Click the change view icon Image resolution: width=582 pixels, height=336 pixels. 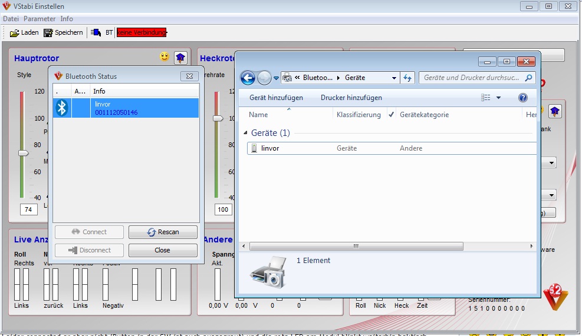(x=485, y=98)
